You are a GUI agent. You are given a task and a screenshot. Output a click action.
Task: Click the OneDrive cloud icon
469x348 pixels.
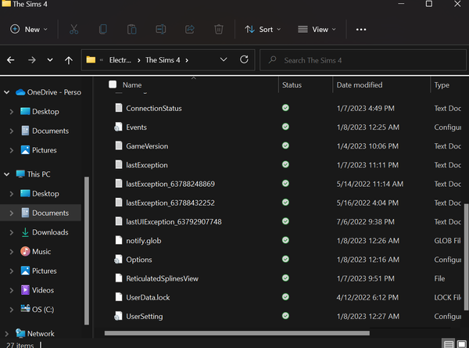point(20,92)
